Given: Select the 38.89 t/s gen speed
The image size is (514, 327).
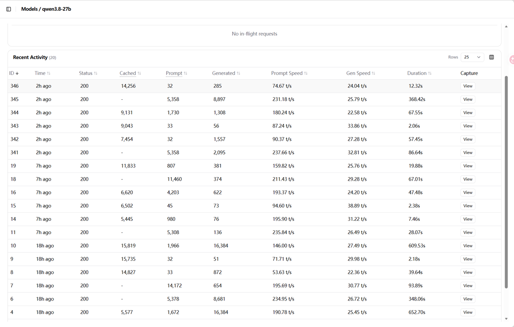Looking at the screenshot, I should [x=357, y=206].
